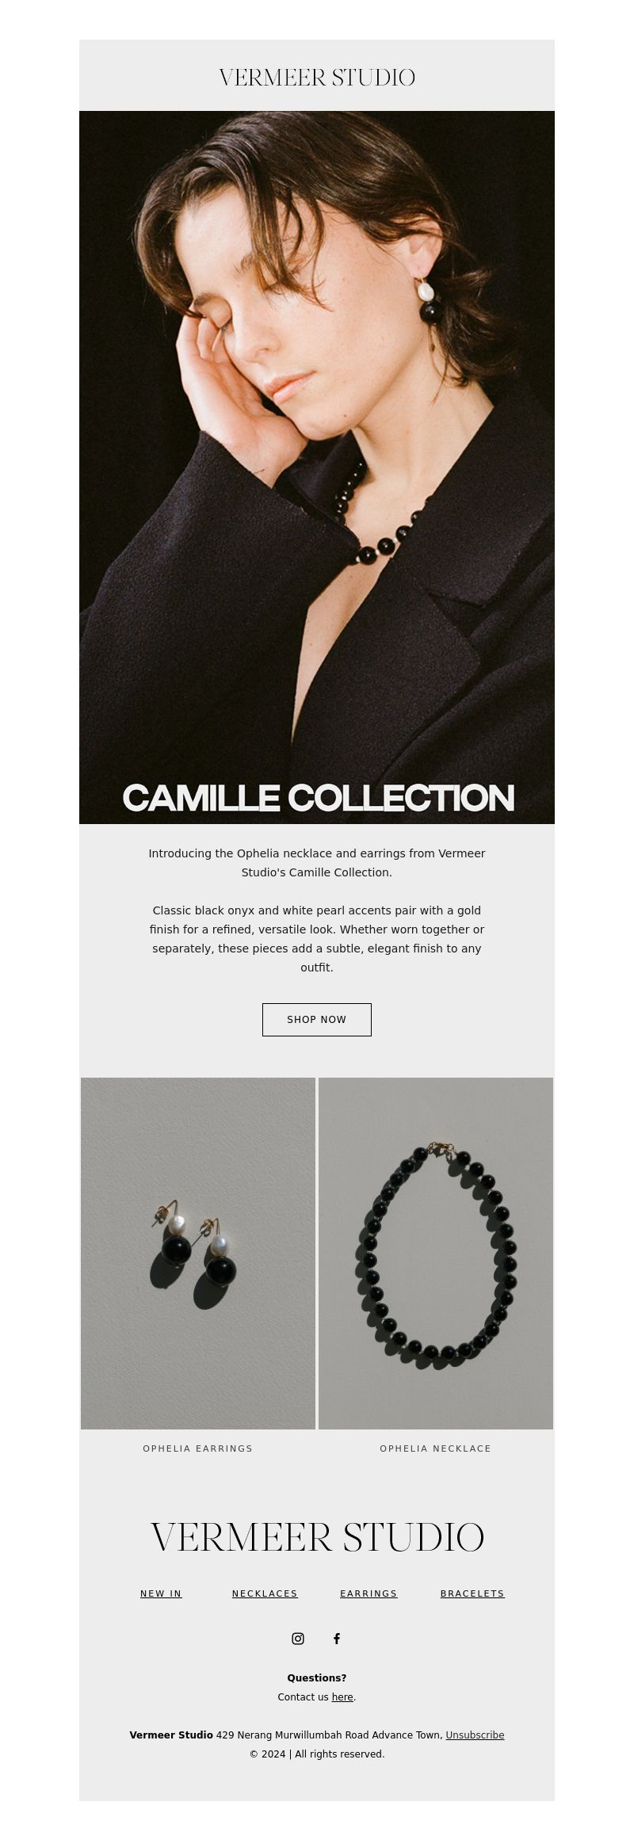Viewport: 634px width, 1832px height.
Task: Click the bold Vermeer Studio address text
Action: pyautogui.click(x=171, y=1735)
